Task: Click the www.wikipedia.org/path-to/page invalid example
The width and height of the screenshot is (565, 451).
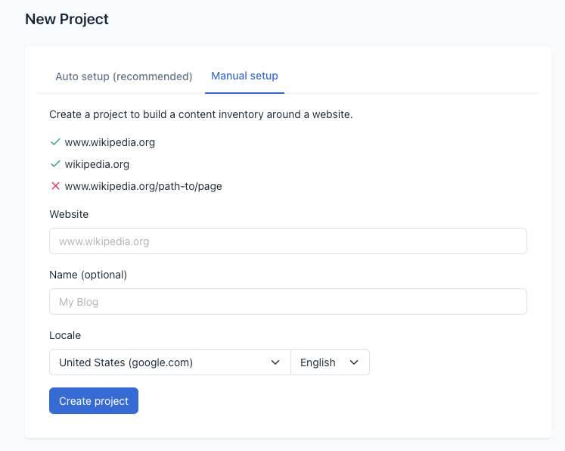Action: (x=143, y=186)
